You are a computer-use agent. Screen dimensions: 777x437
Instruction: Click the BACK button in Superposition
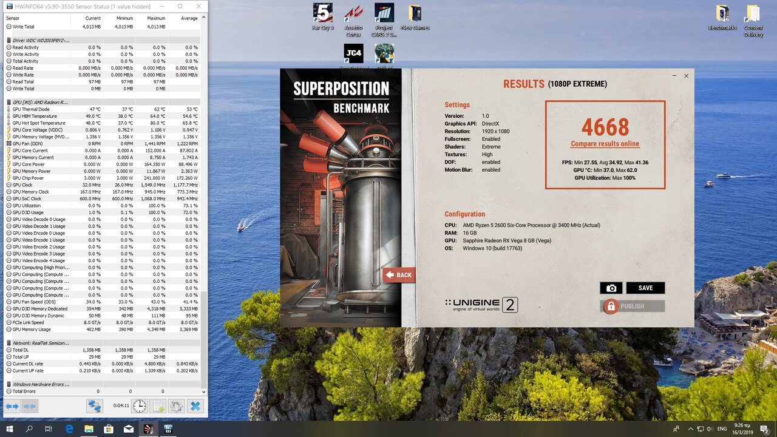pyautogui.click(x=399, y=275)
